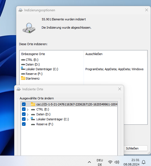Screen dimensions: 151x166
Task: Click the large magnifier drive icon
Action: click(29, 28)
